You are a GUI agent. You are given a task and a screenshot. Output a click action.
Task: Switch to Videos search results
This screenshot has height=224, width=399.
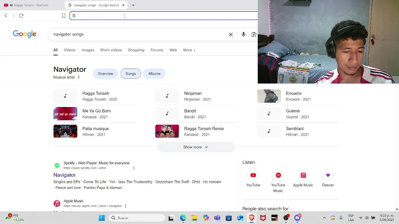pos(70,50)
